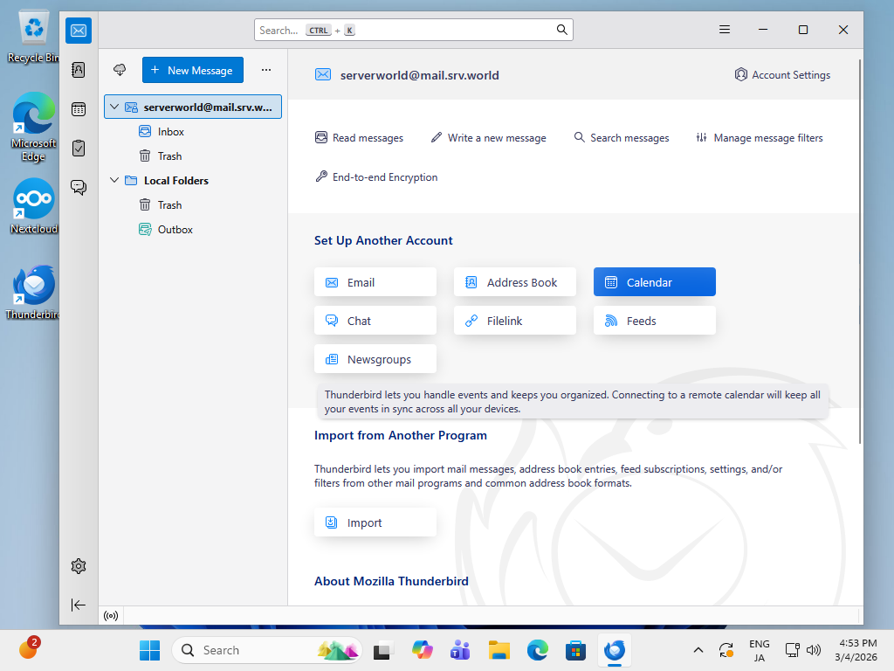Open the clock showing 4:53 PM

pyautogui.click(x=856, y=650)
